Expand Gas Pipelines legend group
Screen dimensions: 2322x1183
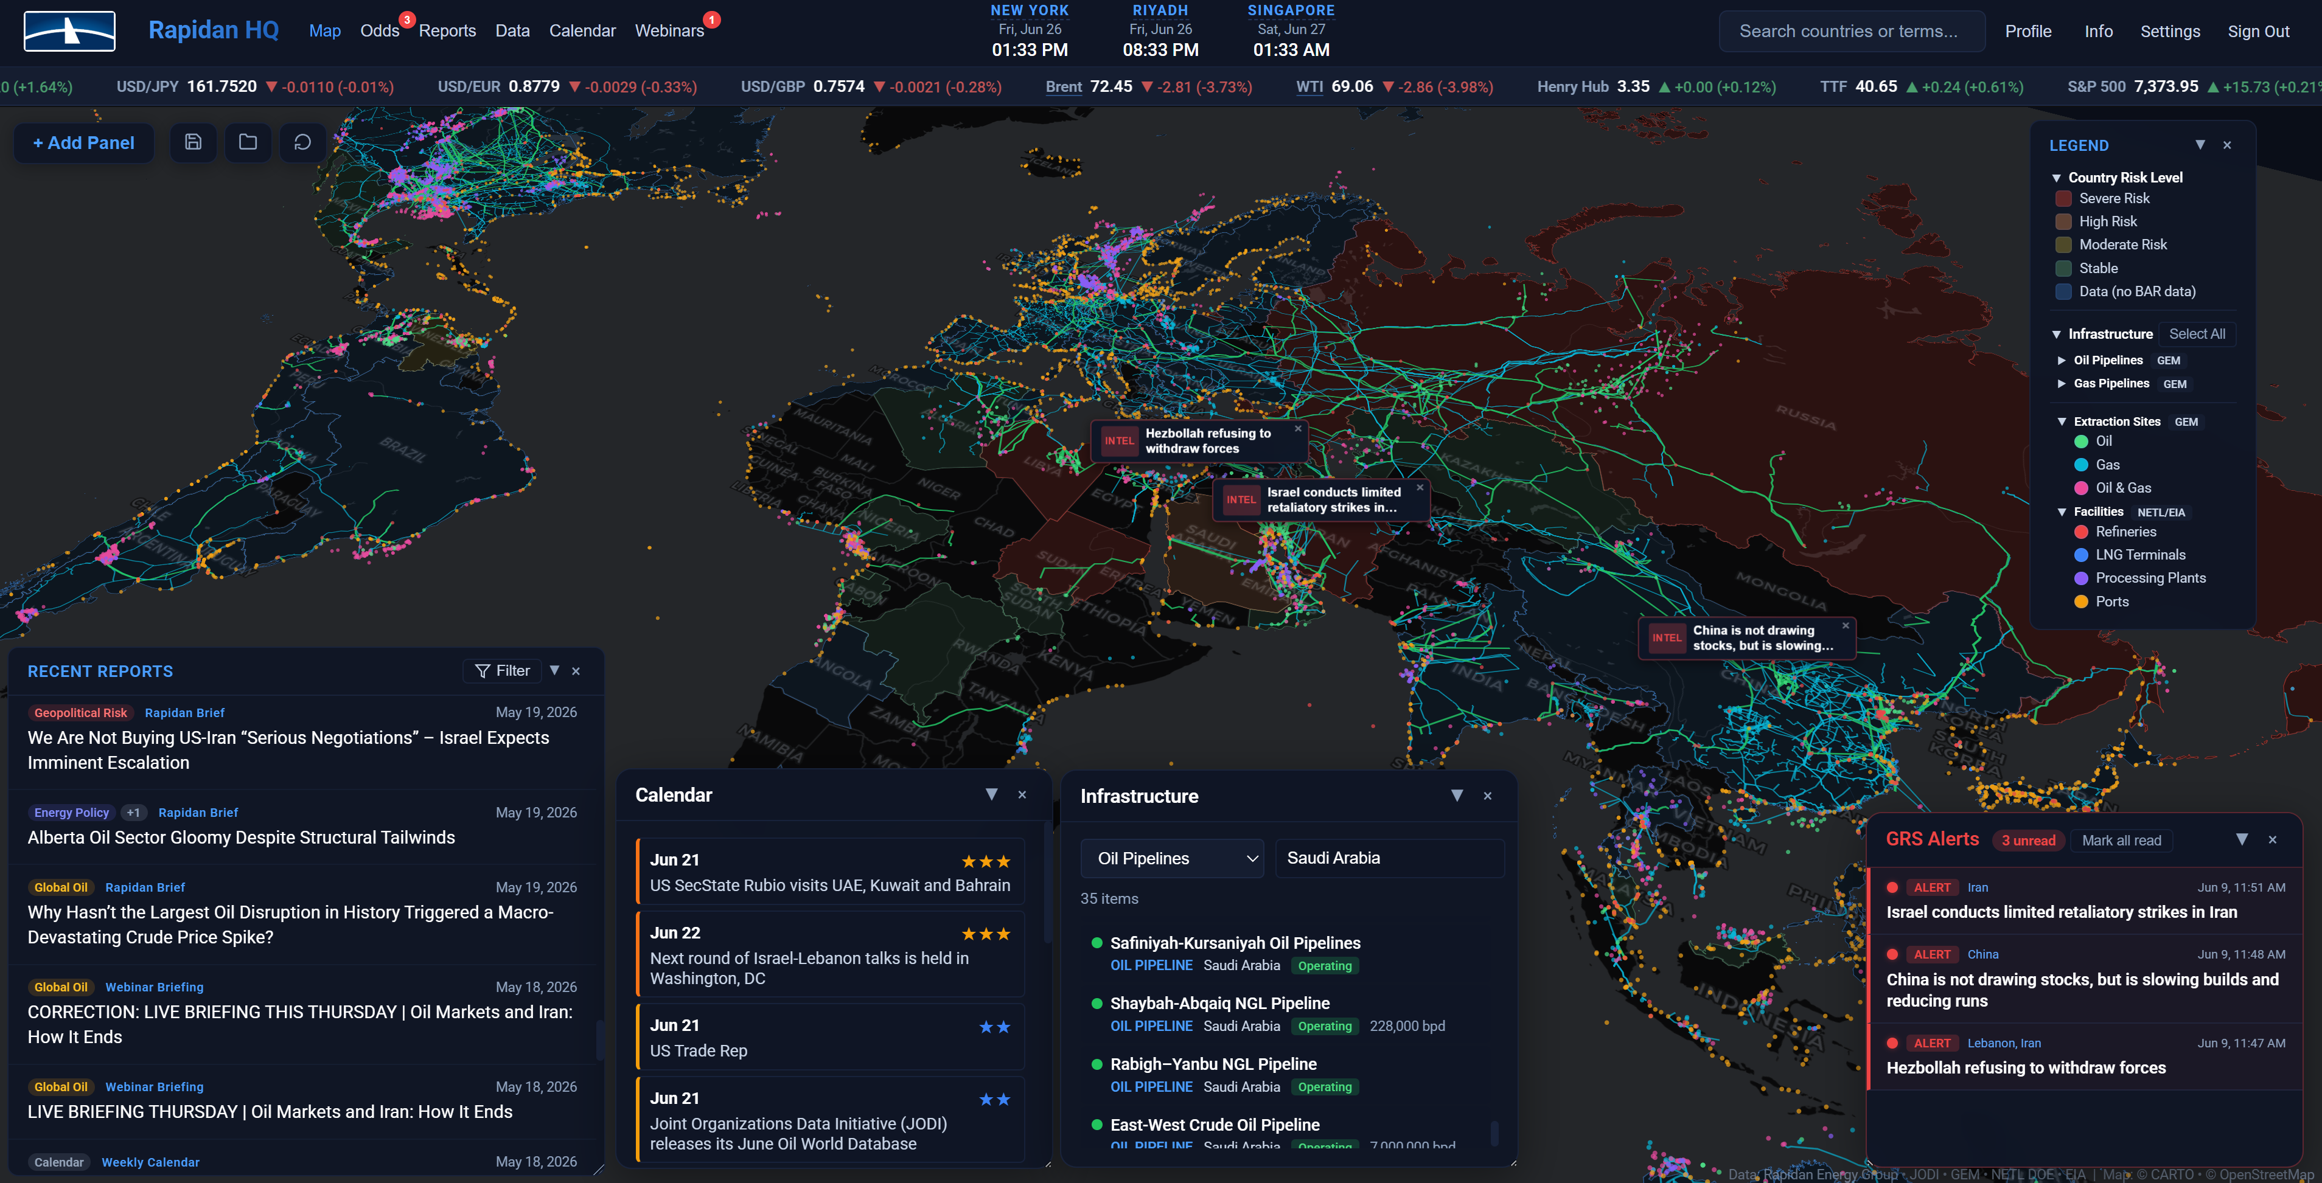coord(2062,384)
